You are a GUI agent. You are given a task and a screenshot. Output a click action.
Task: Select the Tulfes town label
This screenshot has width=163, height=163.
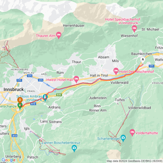(x=120, y=100)
